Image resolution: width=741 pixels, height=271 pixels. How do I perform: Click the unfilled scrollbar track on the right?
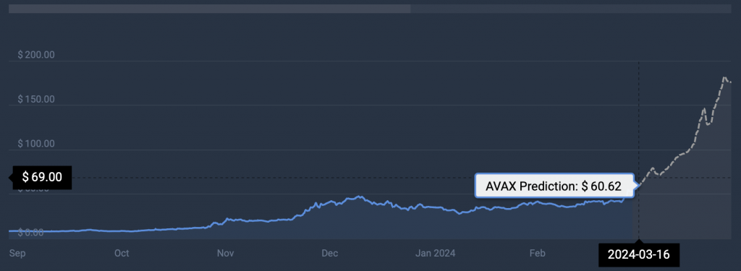click(571, 9)
